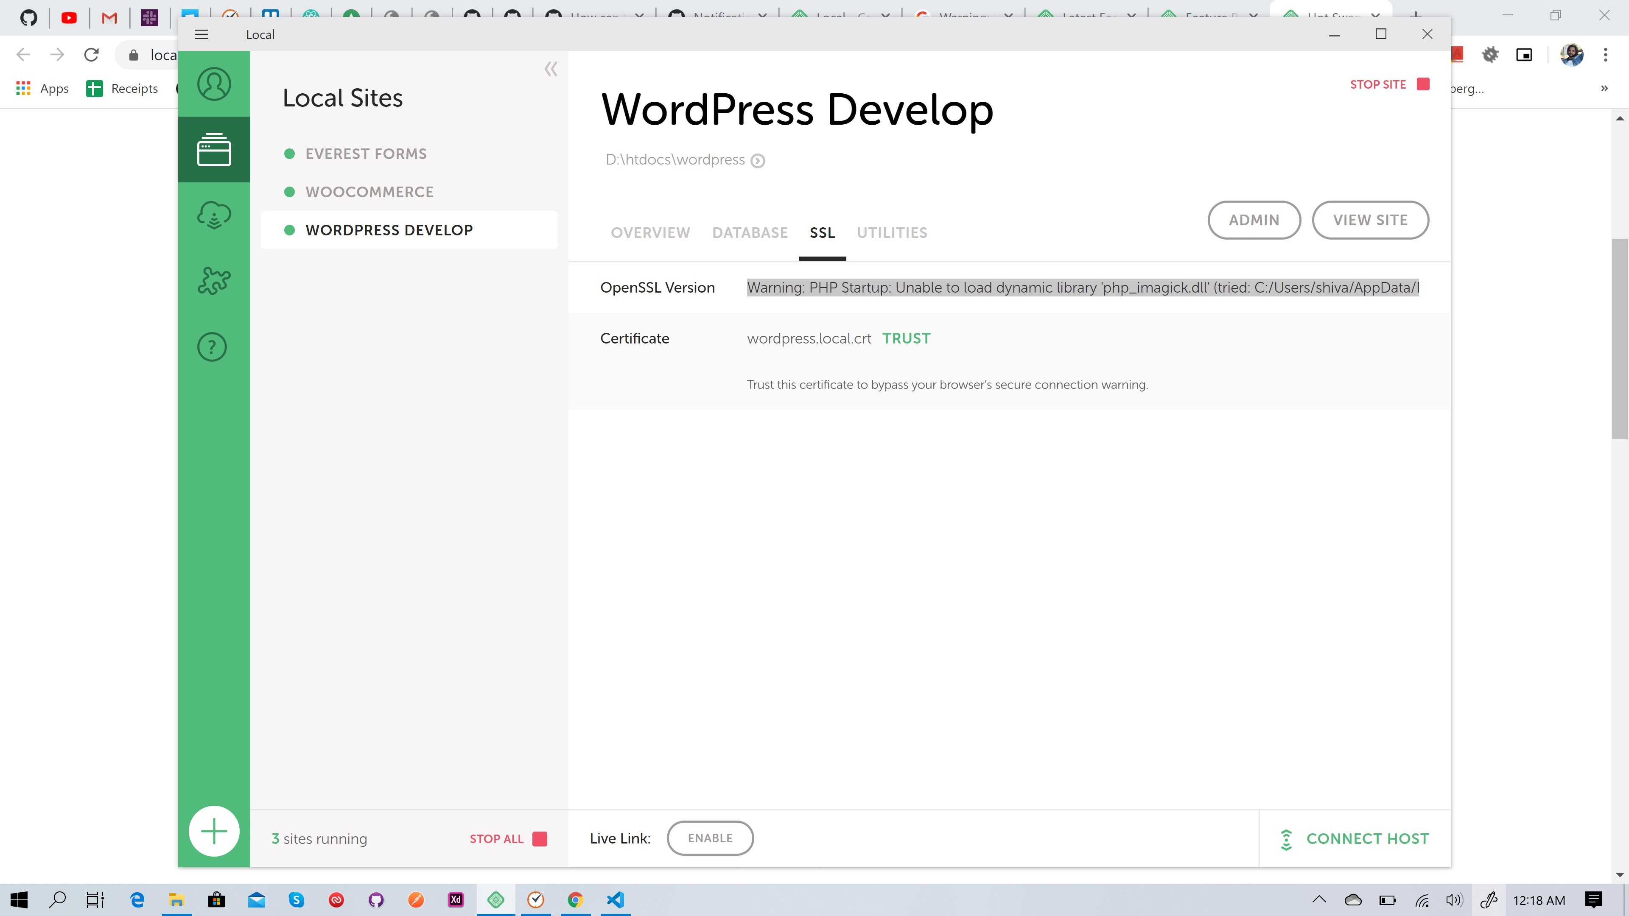The height and width of the screenshot is (916, 1629).
Task: Open Microsoft Store from taskbar
Action: coord(216,899)
